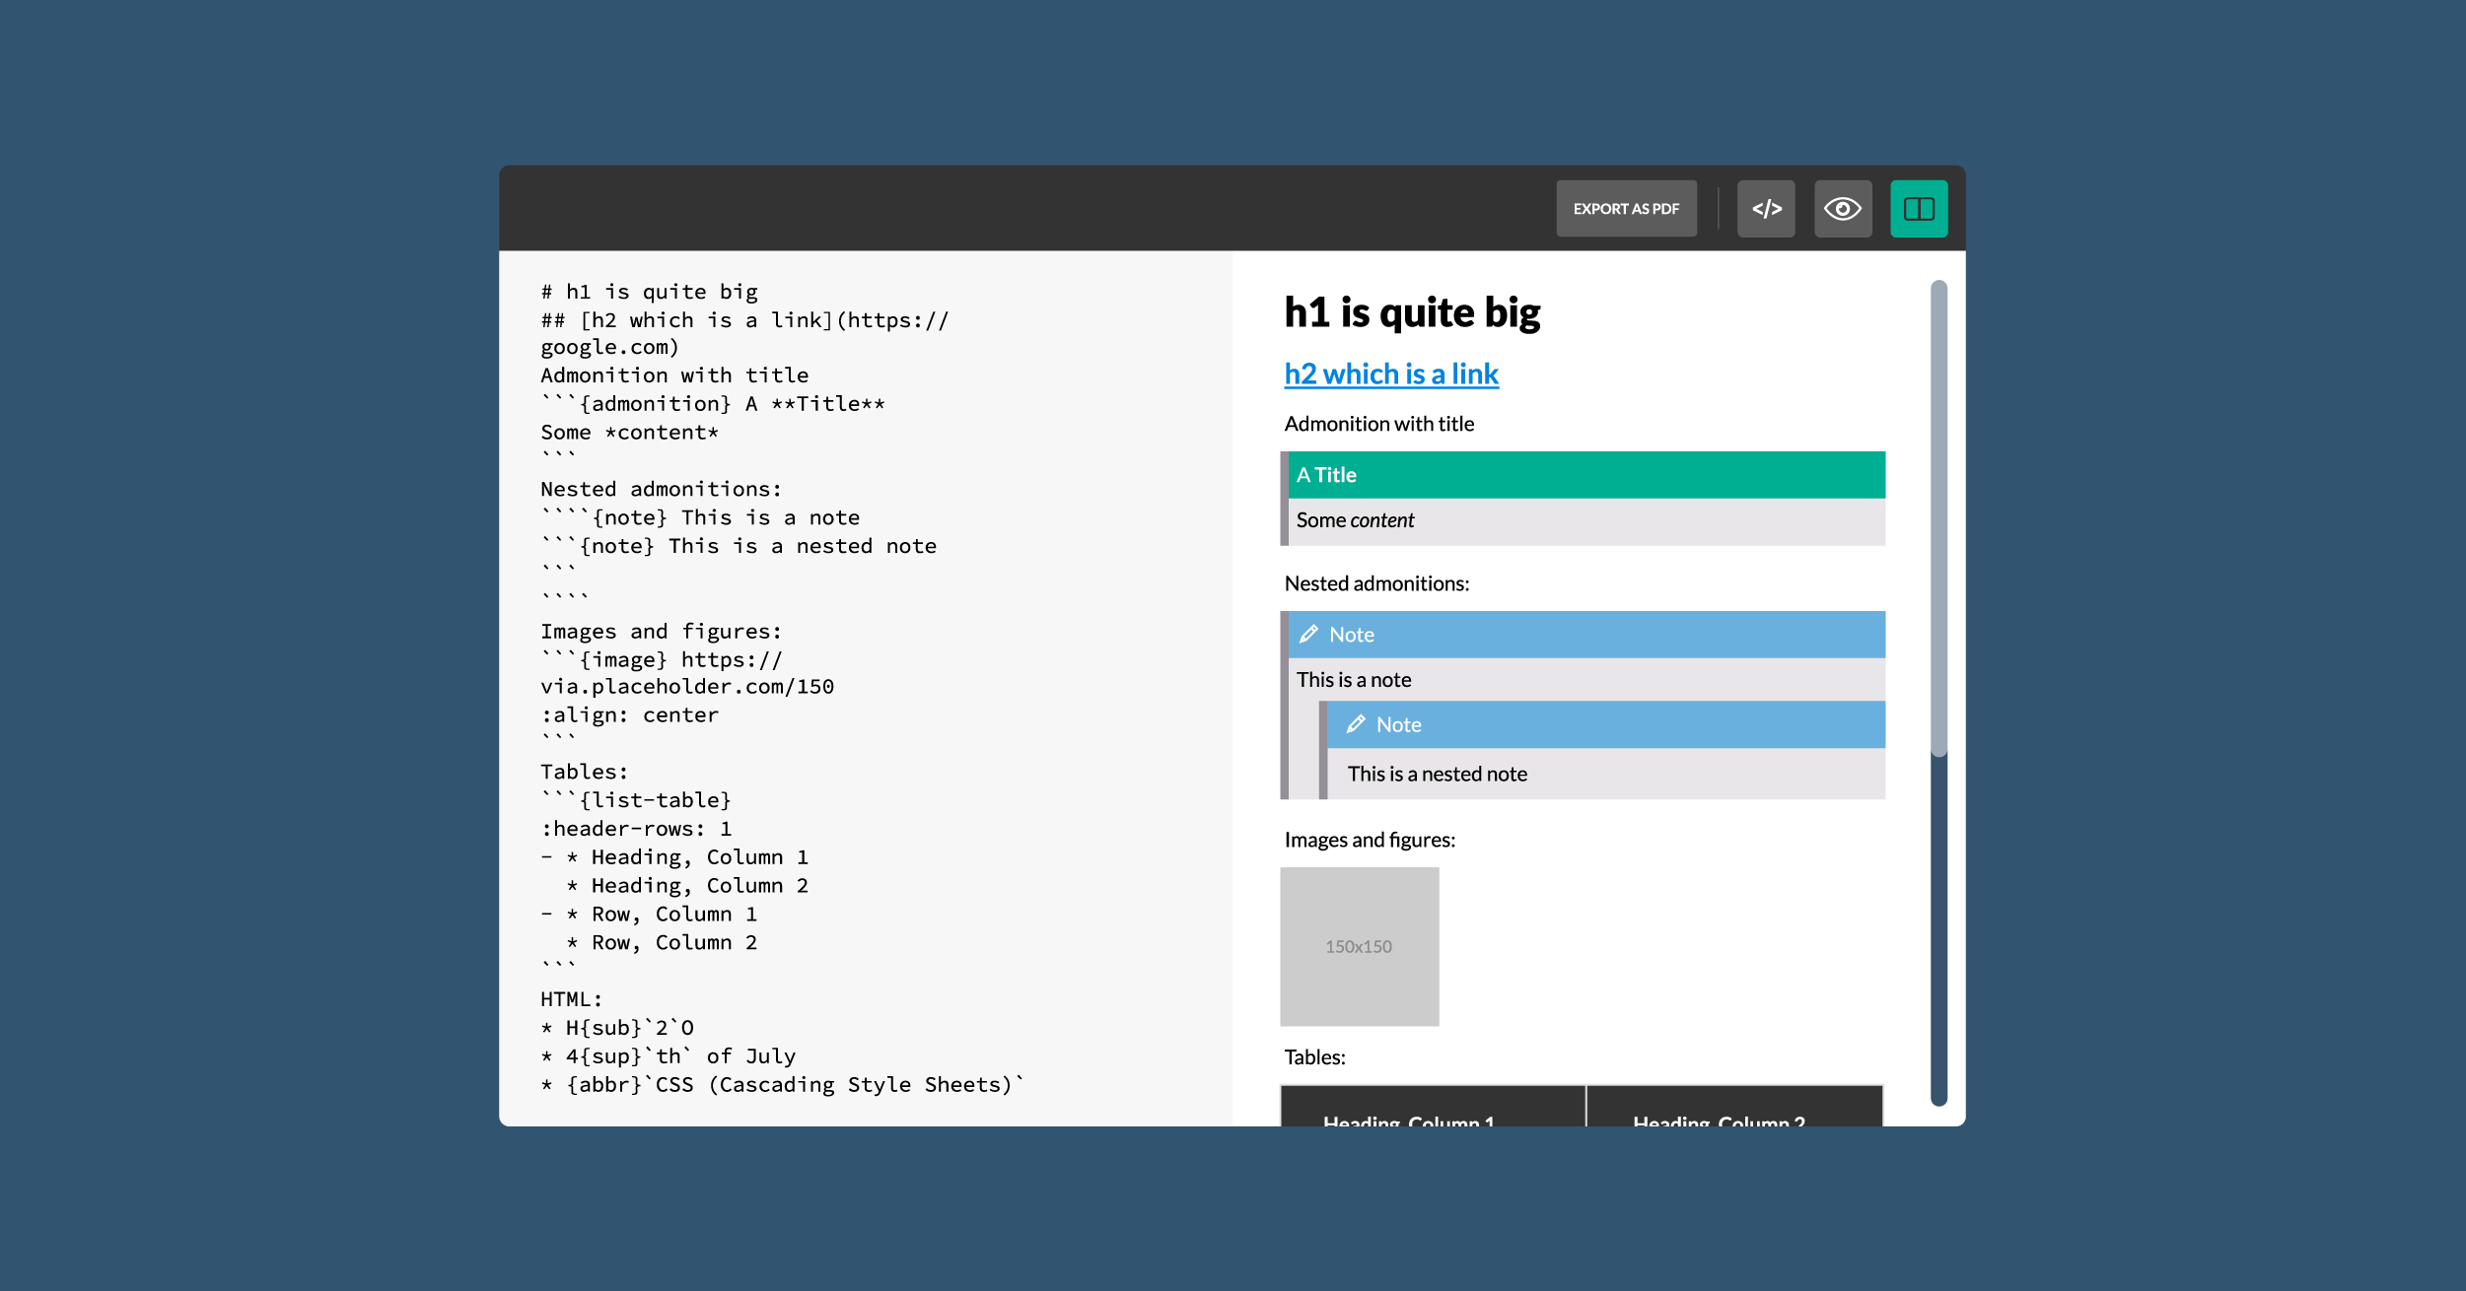Click the pencil icon on nested Note
Screen dimensions: 2466x1291
click(x=1356, y=724)
